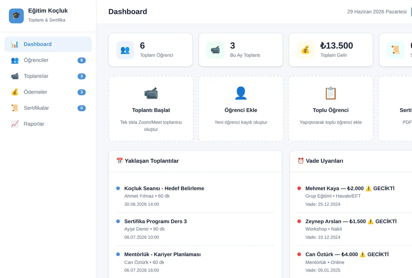
Task: Click the money bag icon beside Toplam Gelir
Action: (306, 50)
